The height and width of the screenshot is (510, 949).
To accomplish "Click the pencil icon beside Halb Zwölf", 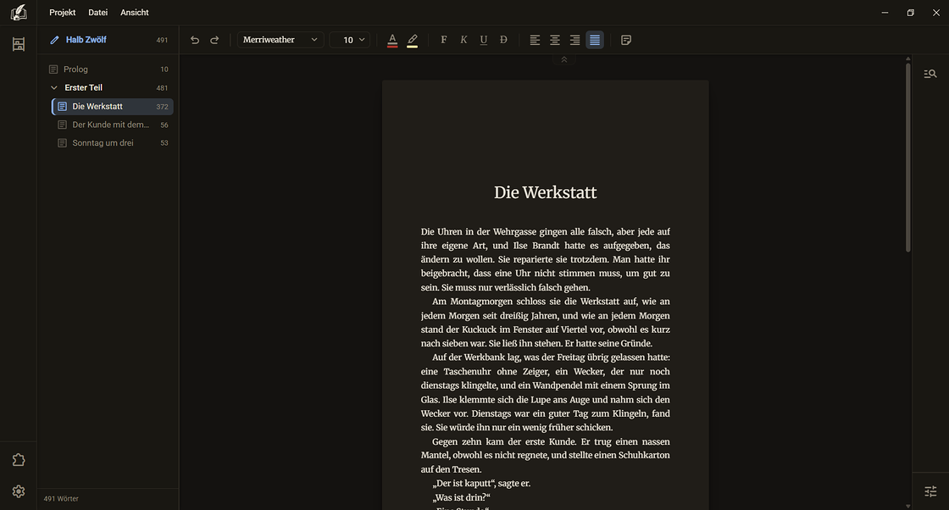I will click(x=54, y=40).
